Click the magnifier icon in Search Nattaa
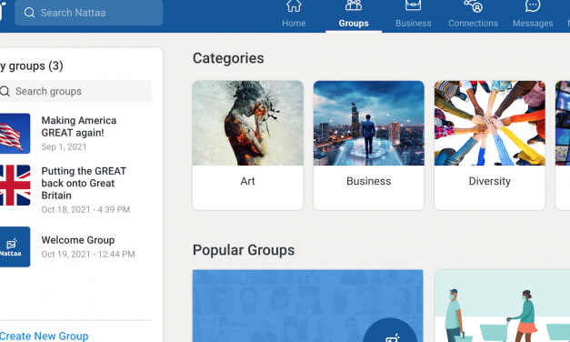Image resolution: width=570 pixels, height=342 pixels. coord(29,13)
